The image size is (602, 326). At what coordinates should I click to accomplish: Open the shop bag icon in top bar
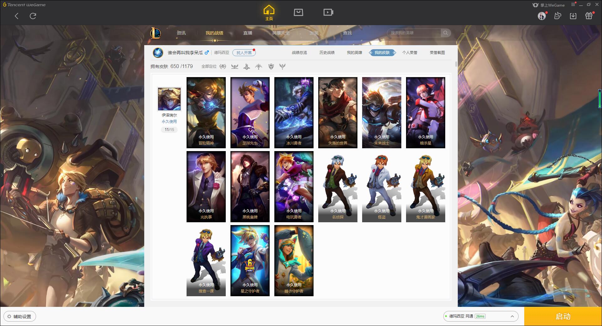(x=298, y=12)
